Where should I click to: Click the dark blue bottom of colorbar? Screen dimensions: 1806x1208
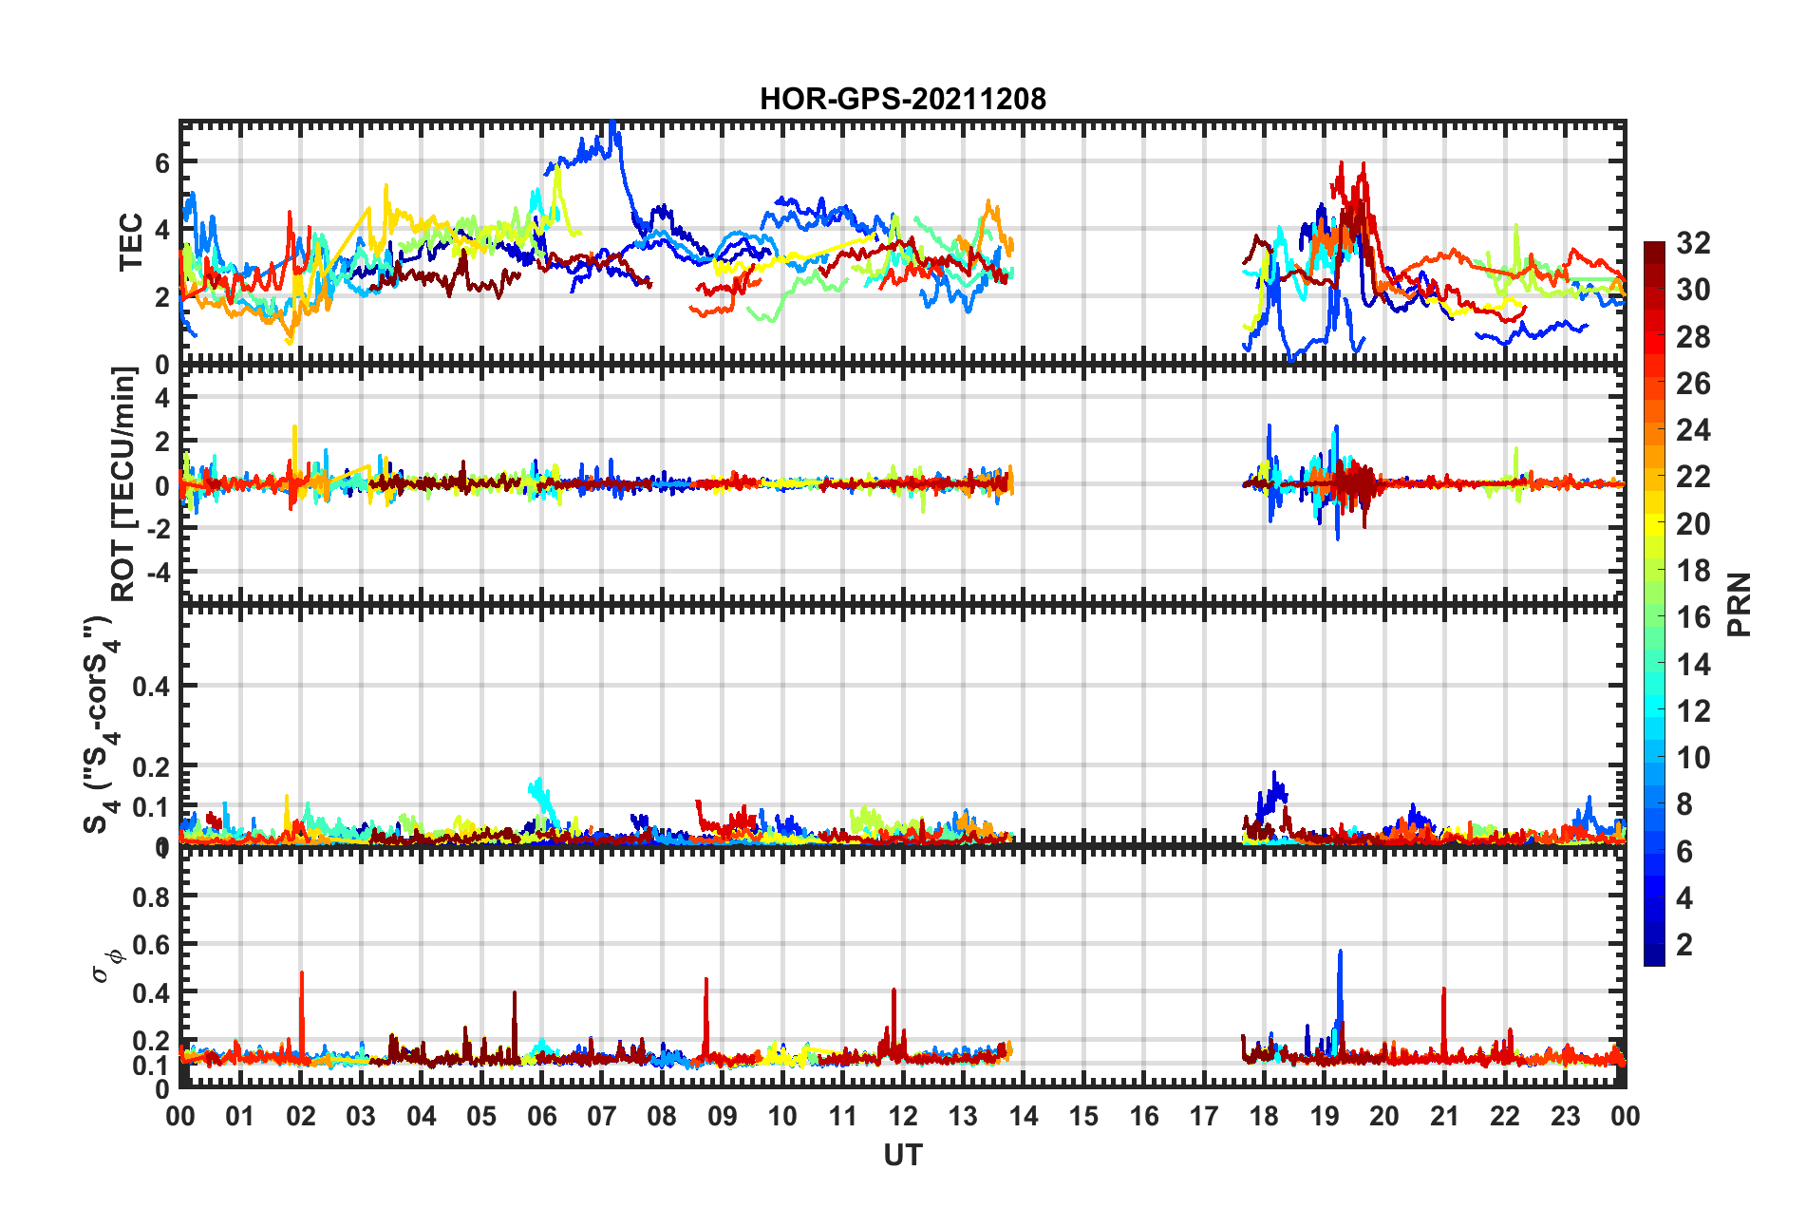click(1654, 955)
